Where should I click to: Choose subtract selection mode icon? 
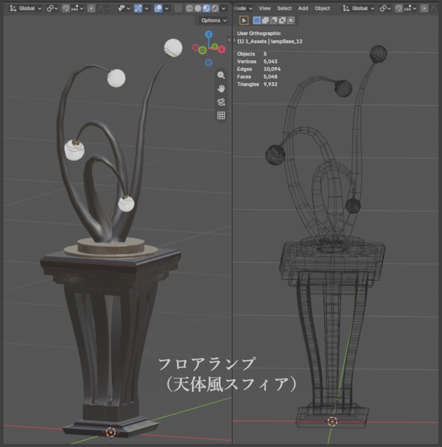click(x=274, y=20)
